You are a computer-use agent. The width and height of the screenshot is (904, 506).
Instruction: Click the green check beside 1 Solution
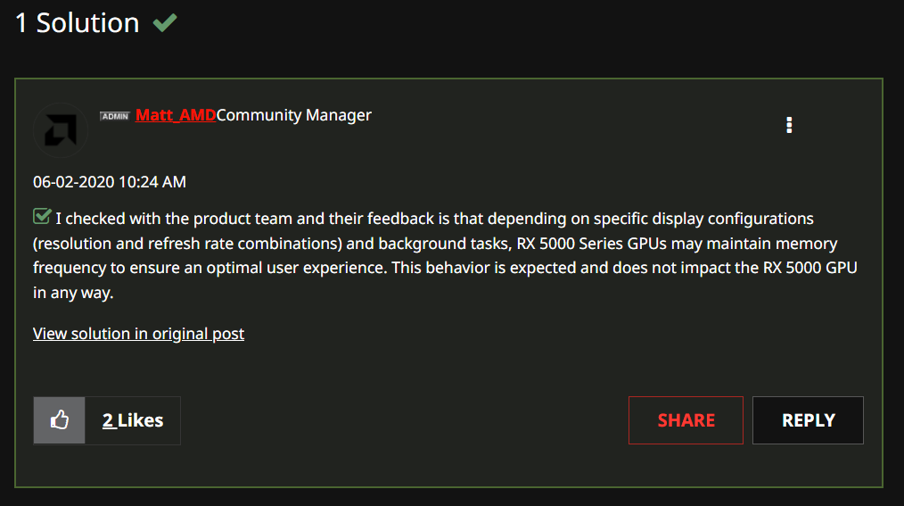click(x=165, y=22)
